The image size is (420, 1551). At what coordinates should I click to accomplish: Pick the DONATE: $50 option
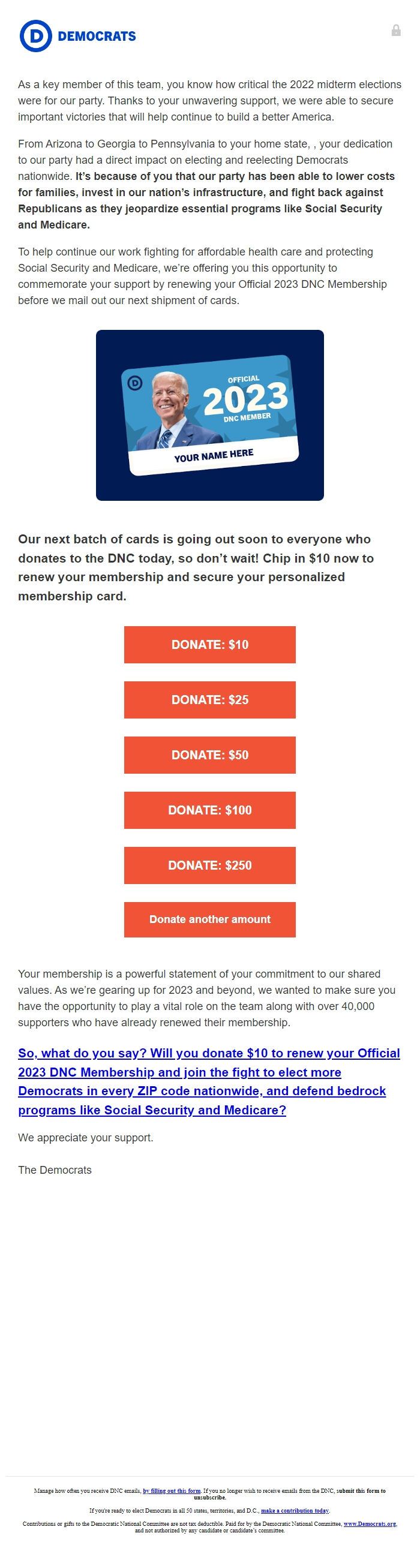coord(209,755)
